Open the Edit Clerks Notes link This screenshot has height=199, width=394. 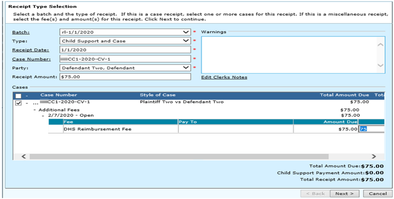click(224, 77)
